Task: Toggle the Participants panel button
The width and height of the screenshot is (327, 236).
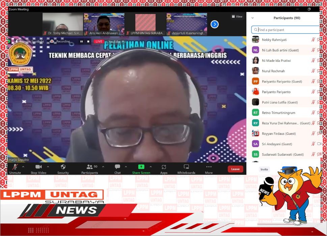Action: [90, 169]
